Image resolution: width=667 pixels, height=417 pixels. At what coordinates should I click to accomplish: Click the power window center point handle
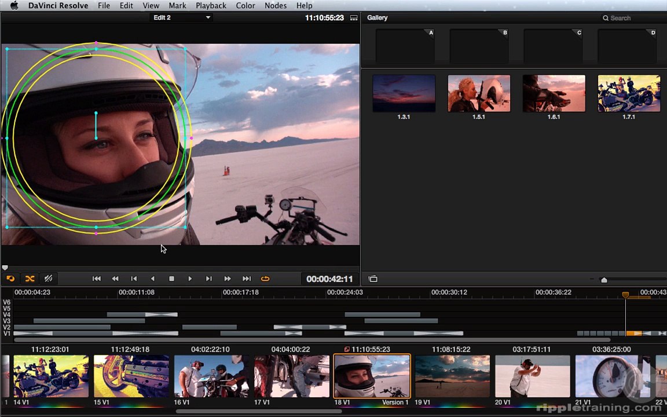96,138
